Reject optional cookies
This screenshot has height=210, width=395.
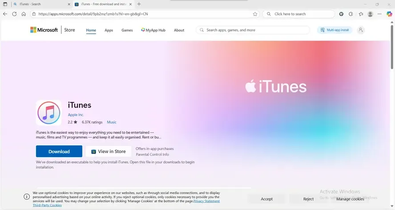tap(308, 199)
